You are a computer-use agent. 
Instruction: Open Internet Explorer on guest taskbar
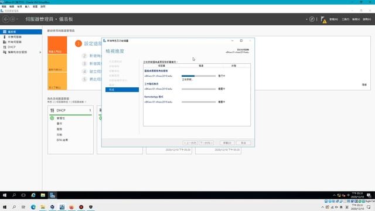coord(33,195)
